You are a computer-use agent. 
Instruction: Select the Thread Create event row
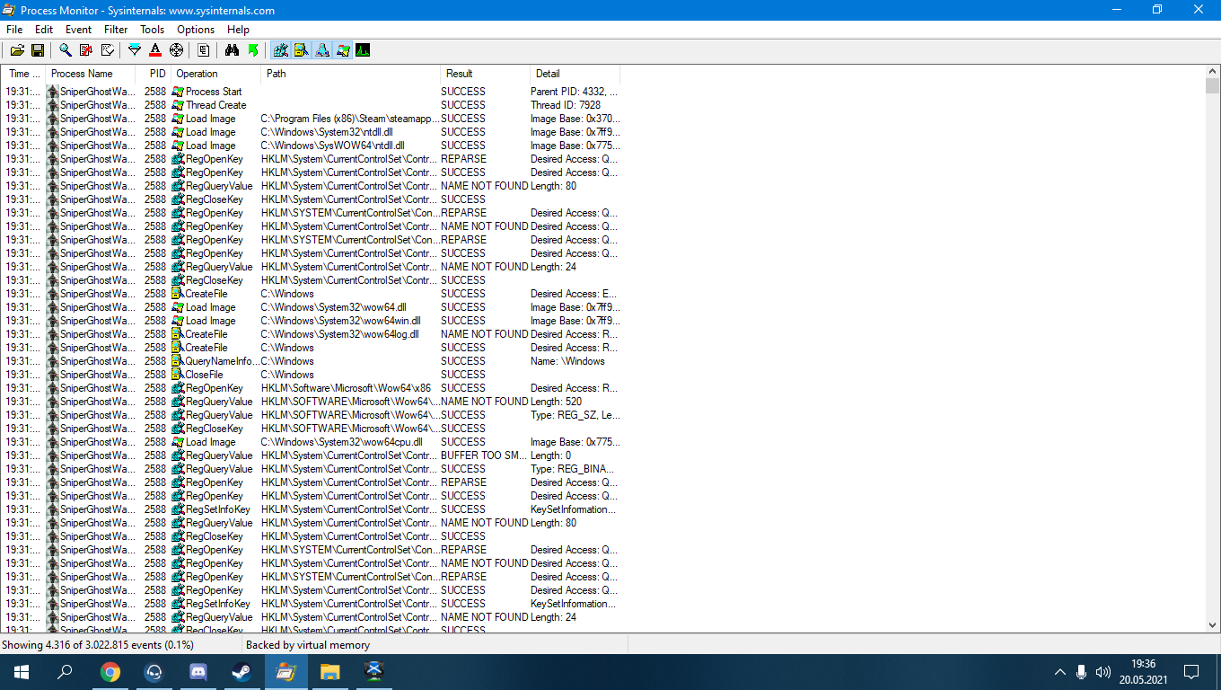(x=311, y=105)
